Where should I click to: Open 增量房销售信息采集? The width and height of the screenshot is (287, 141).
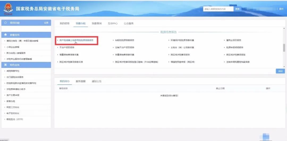69,55
